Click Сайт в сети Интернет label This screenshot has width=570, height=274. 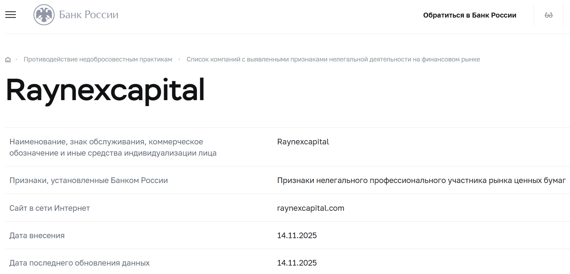click(x=50, y=208)
